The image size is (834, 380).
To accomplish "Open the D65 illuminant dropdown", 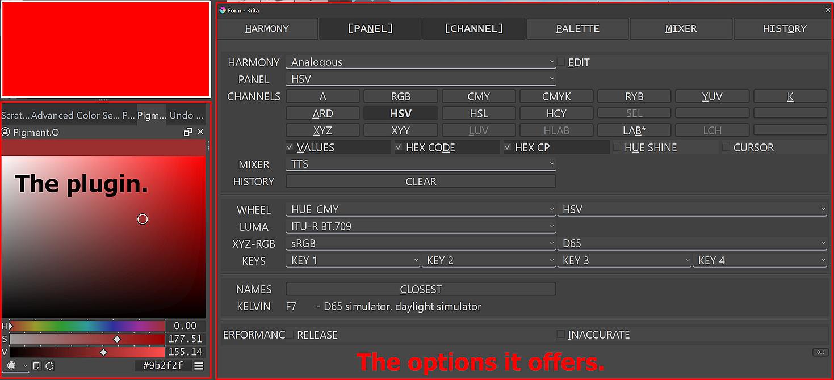I will click(692, 244).
